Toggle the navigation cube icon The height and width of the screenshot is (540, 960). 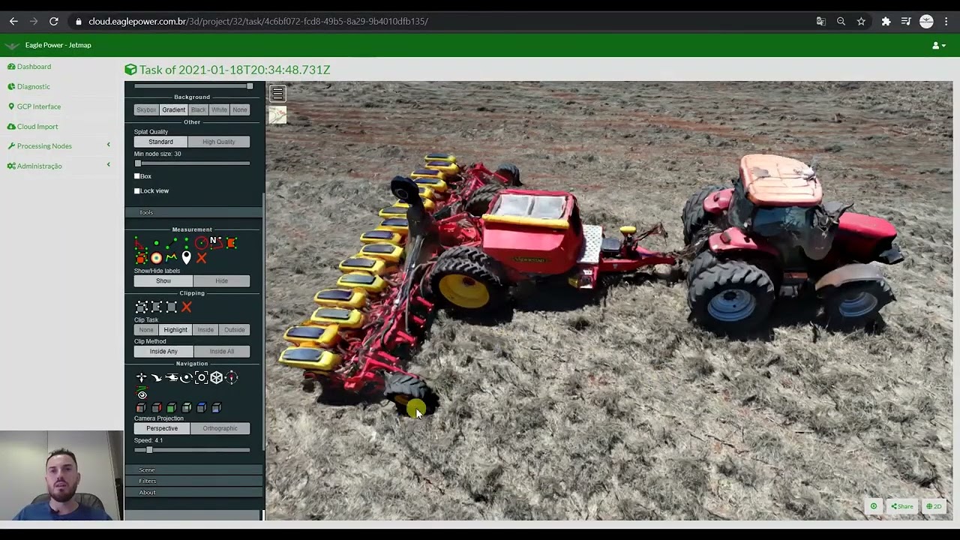(x=216, y=378)
